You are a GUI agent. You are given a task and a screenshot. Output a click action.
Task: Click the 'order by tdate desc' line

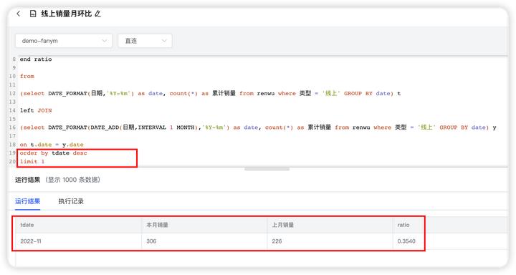click(53, 153)
